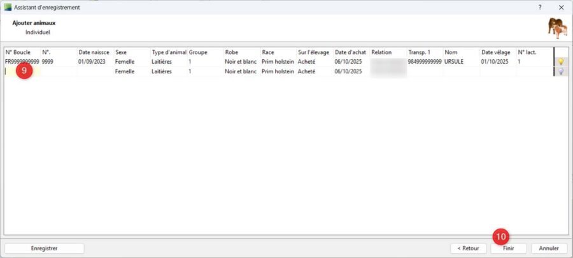
Task: Click the application icon in title bar
Action: click(7, 7)
